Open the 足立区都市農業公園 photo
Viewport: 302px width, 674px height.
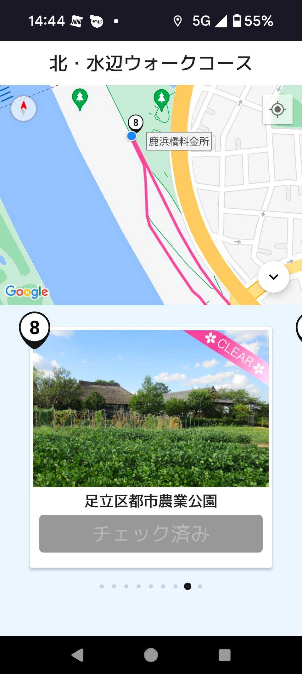point(151,408)
